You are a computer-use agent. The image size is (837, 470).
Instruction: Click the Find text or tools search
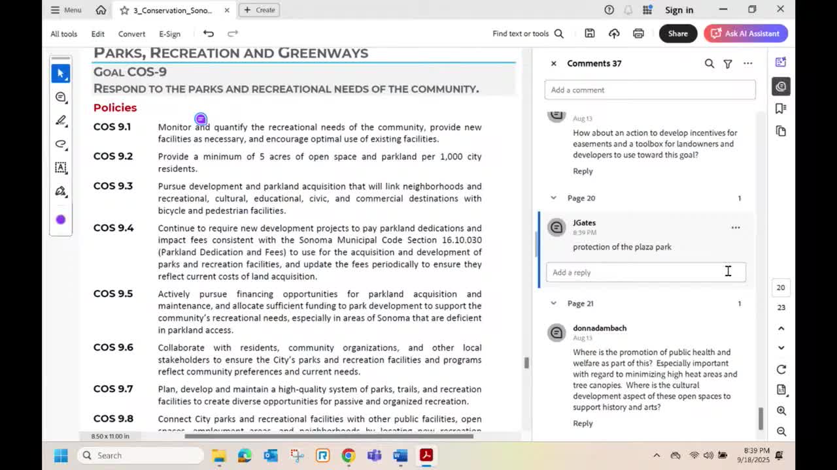[528, 33]
